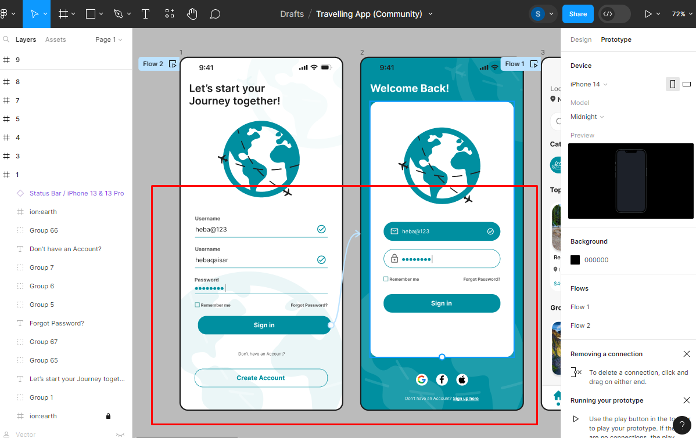Set device orientation to portrait
Screen dimensions: 696x438
pos(673,84)
